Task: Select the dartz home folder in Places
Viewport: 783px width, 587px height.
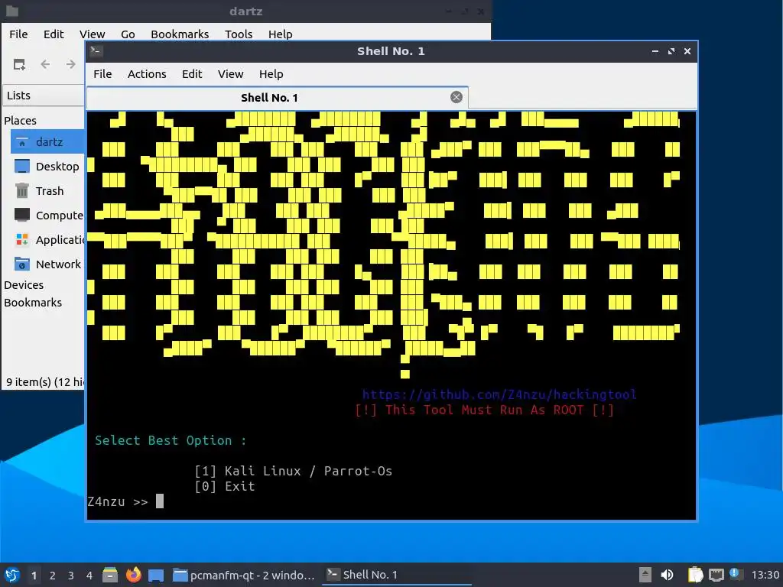Action: (x=47, y=142)
